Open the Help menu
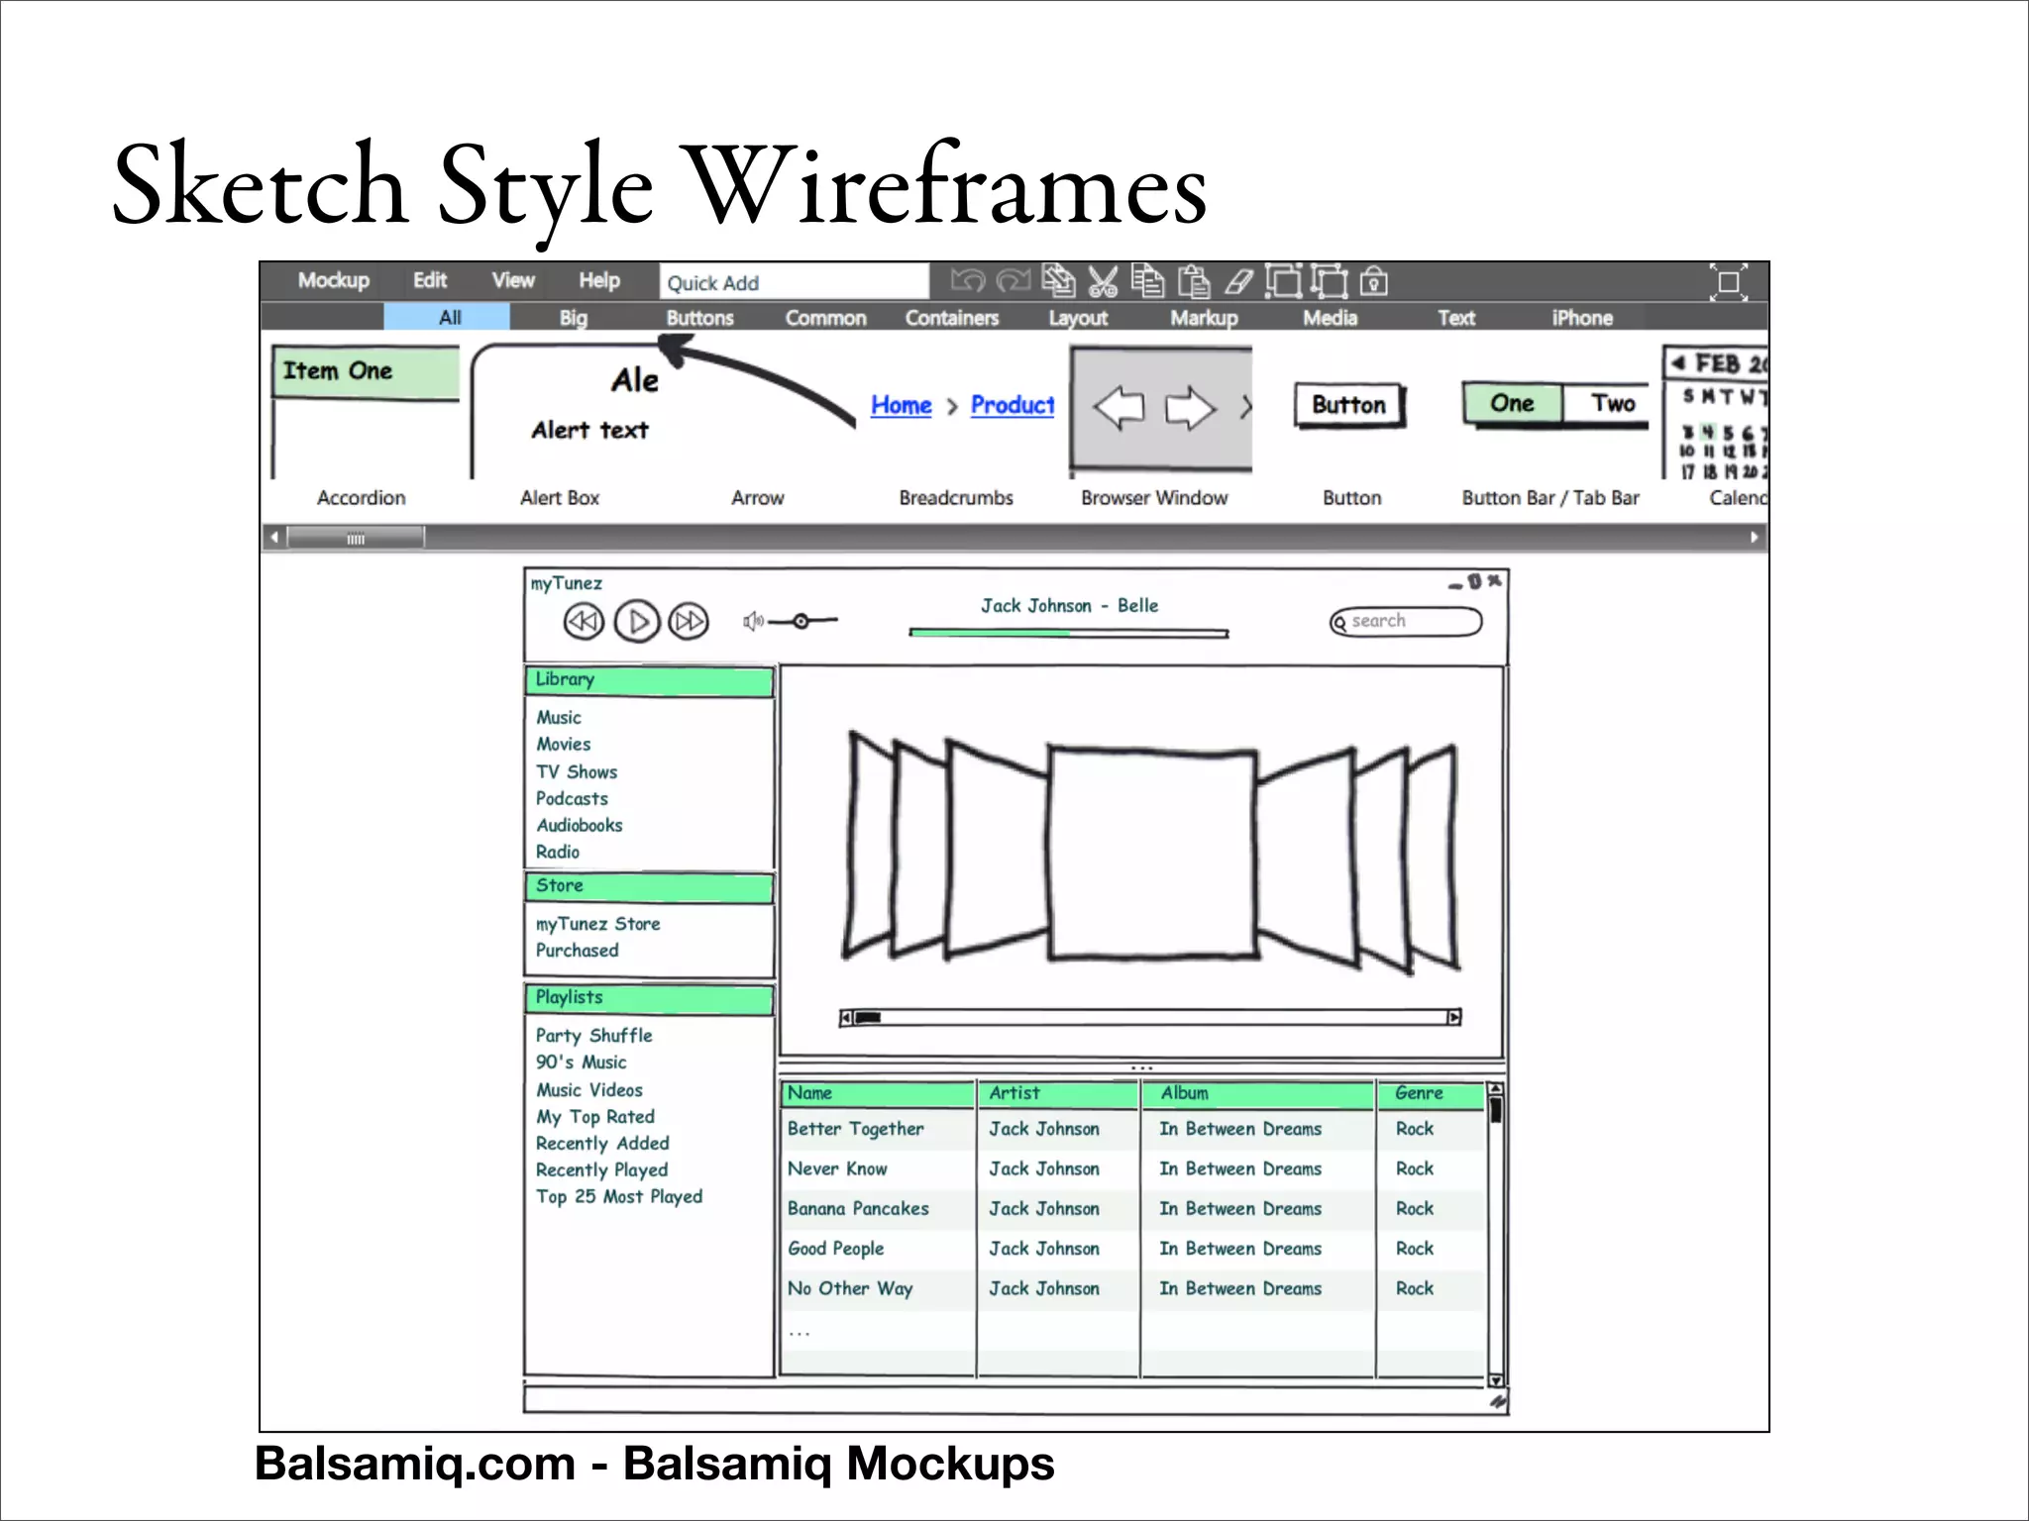 click(x=599, y=280)
